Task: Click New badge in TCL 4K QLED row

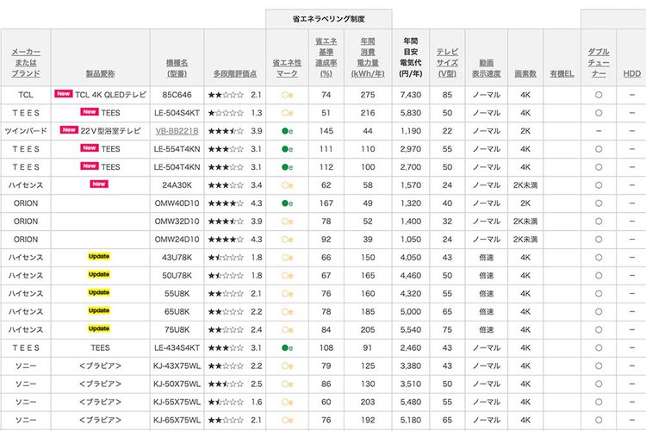Action: 64,94
